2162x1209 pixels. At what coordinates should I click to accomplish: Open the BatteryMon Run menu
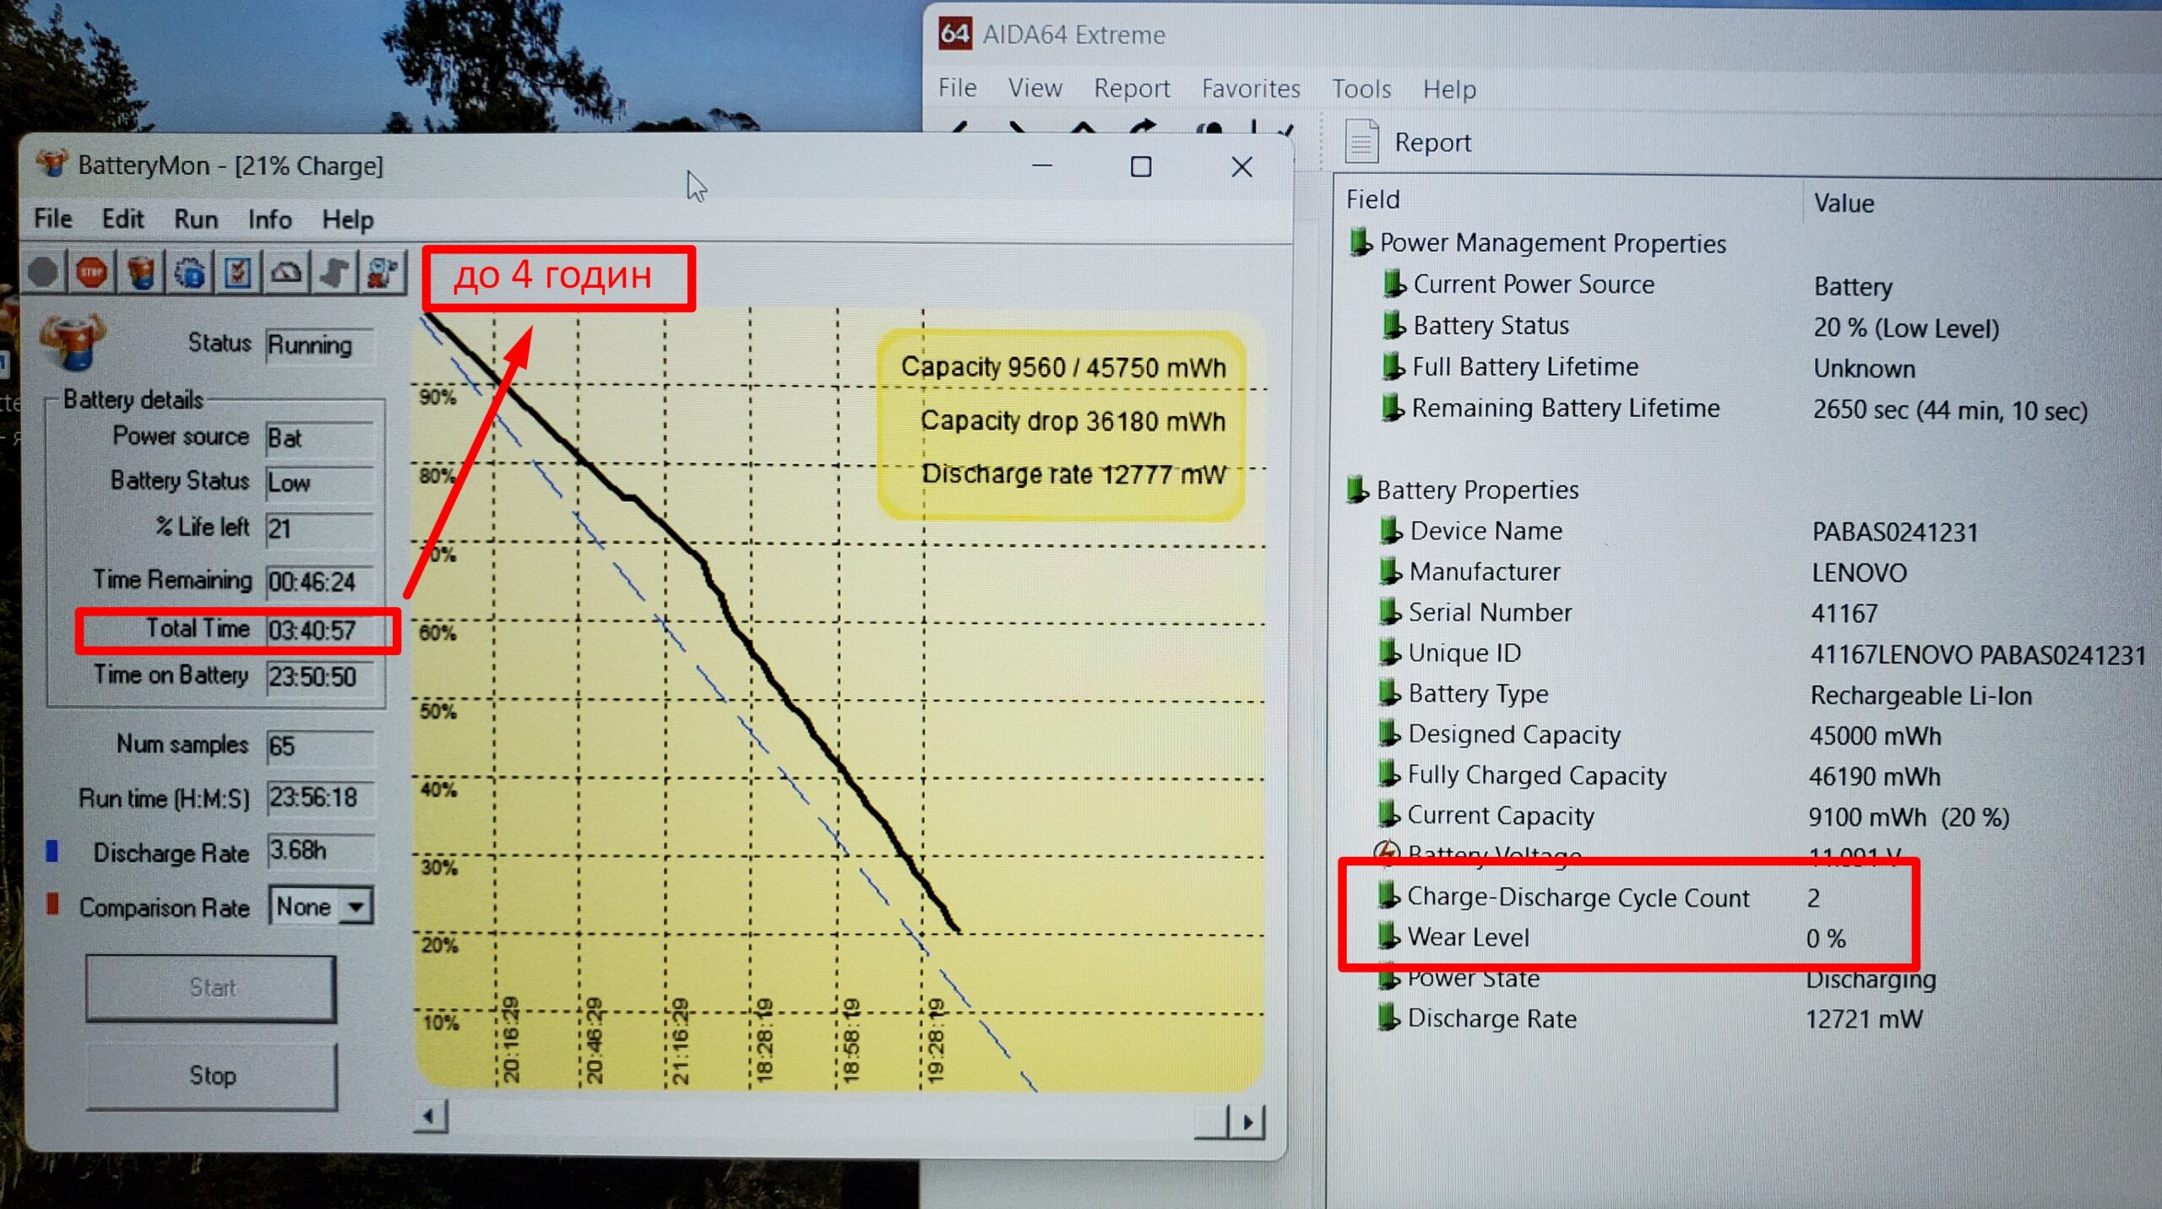point(196,220)
